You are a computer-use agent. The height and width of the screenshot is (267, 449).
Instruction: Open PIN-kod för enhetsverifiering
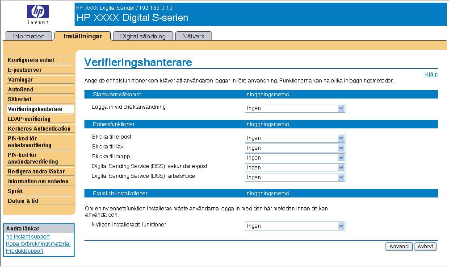pyautogui.click(x=40, y=142)
